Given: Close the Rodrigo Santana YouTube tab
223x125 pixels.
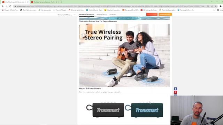Looking at the screenshot, I should (x=56, y=2).
